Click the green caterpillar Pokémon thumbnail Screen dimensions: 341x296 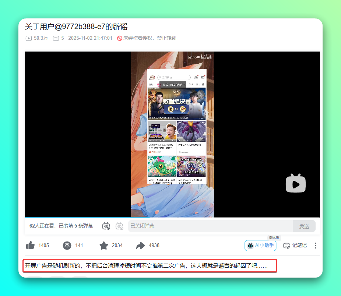(x=162, y=166)
